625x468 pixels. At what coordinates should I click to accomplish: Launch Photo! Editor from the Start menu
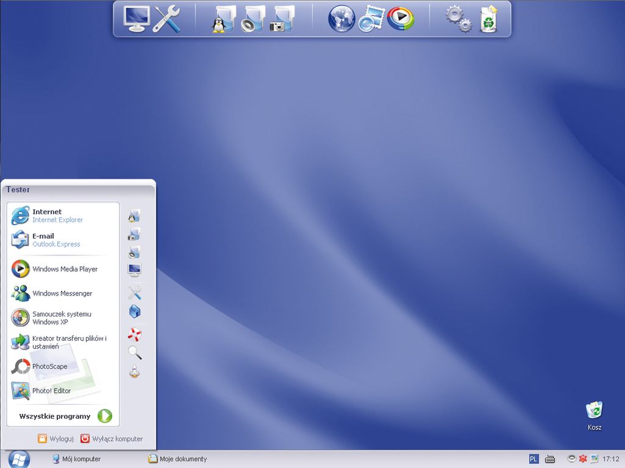[63, 390]
